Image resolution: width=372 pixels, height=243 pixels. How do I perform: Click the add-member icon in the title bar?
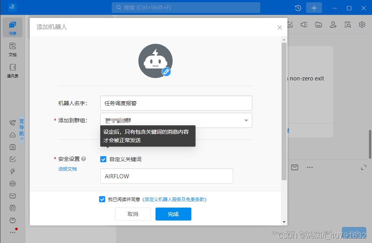coord(333,24)
